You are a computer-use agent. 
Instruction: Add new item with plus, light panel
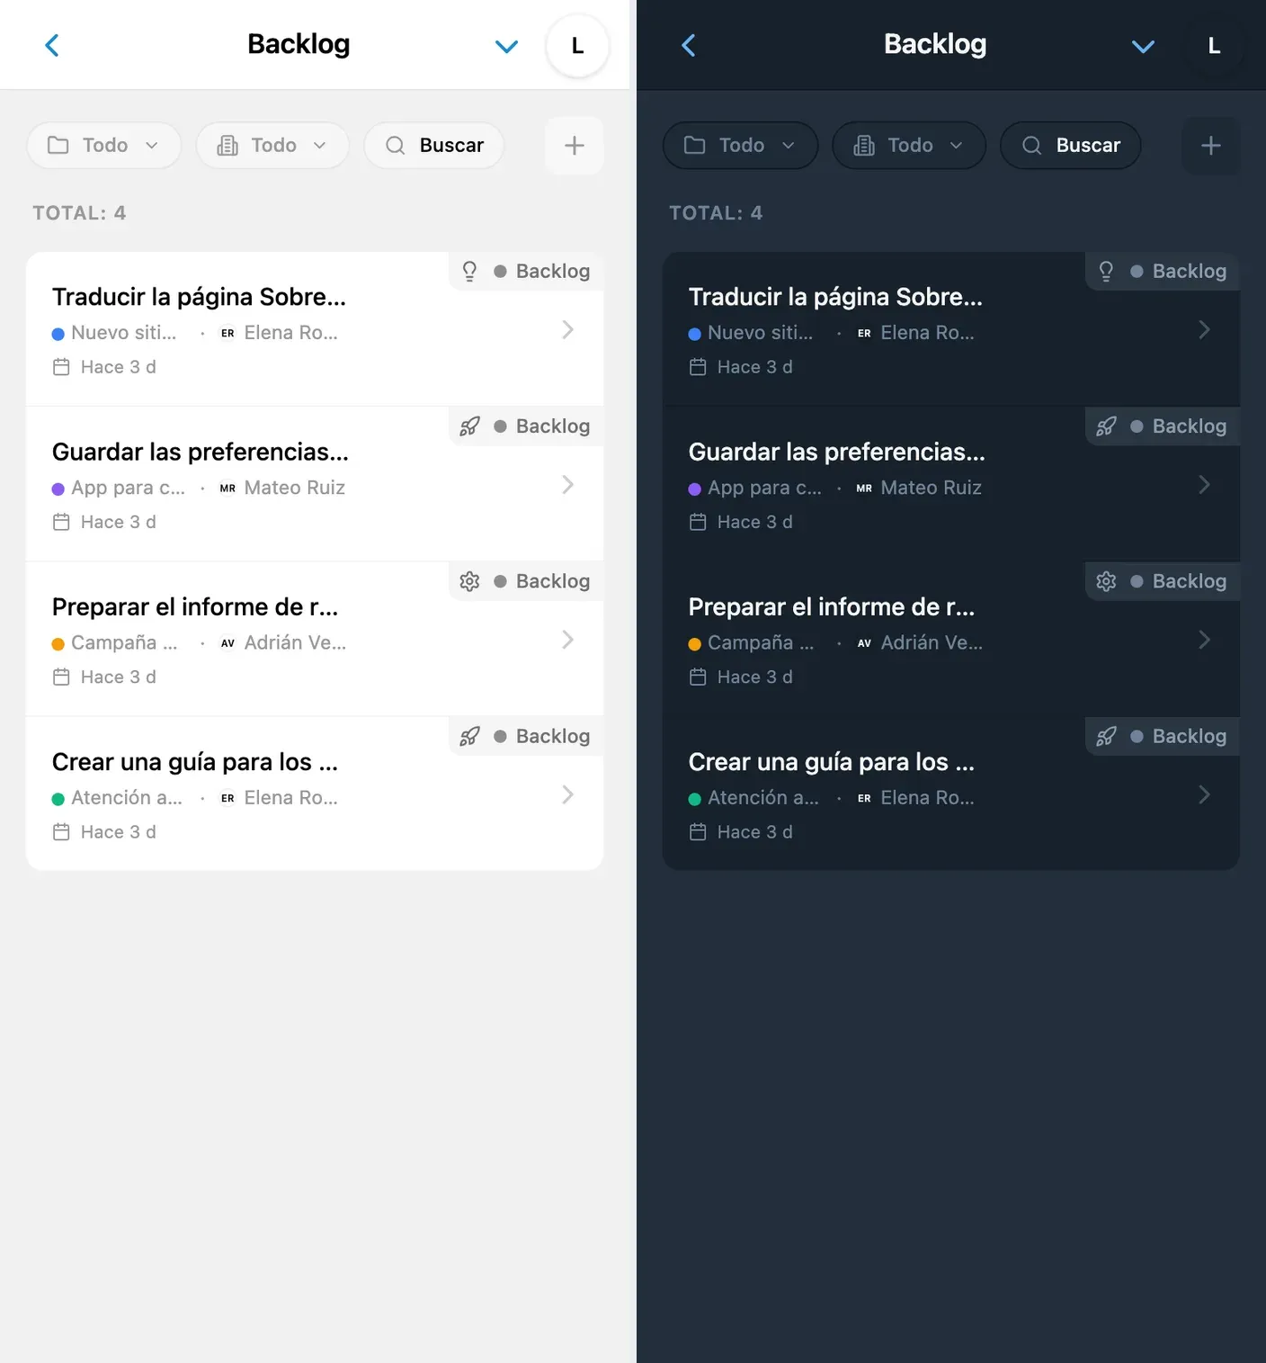tap(575, 146)
